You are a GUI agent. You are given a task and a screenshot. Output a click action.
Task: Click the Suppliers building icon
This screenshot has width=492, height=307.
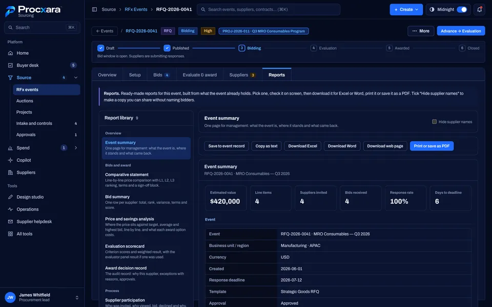(10, 172)
